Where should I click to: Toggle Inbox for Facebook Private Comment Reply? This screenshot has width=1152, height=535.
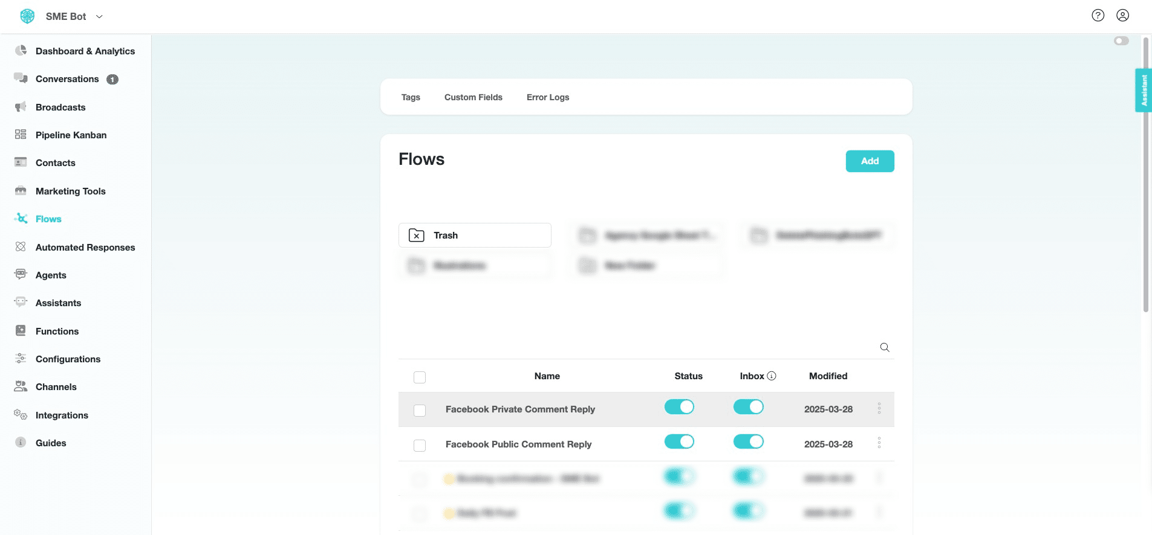749,407
